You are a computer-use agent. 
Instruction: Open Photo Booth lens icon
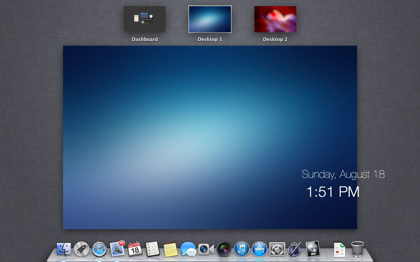coord(224,249)
